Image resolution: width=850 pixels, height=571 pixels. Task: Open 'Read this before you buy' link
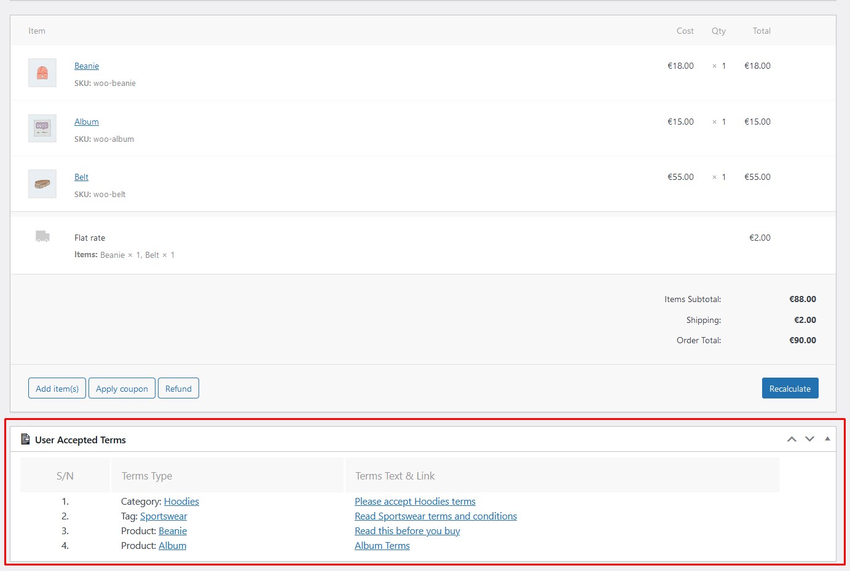[x=407, y=530]
